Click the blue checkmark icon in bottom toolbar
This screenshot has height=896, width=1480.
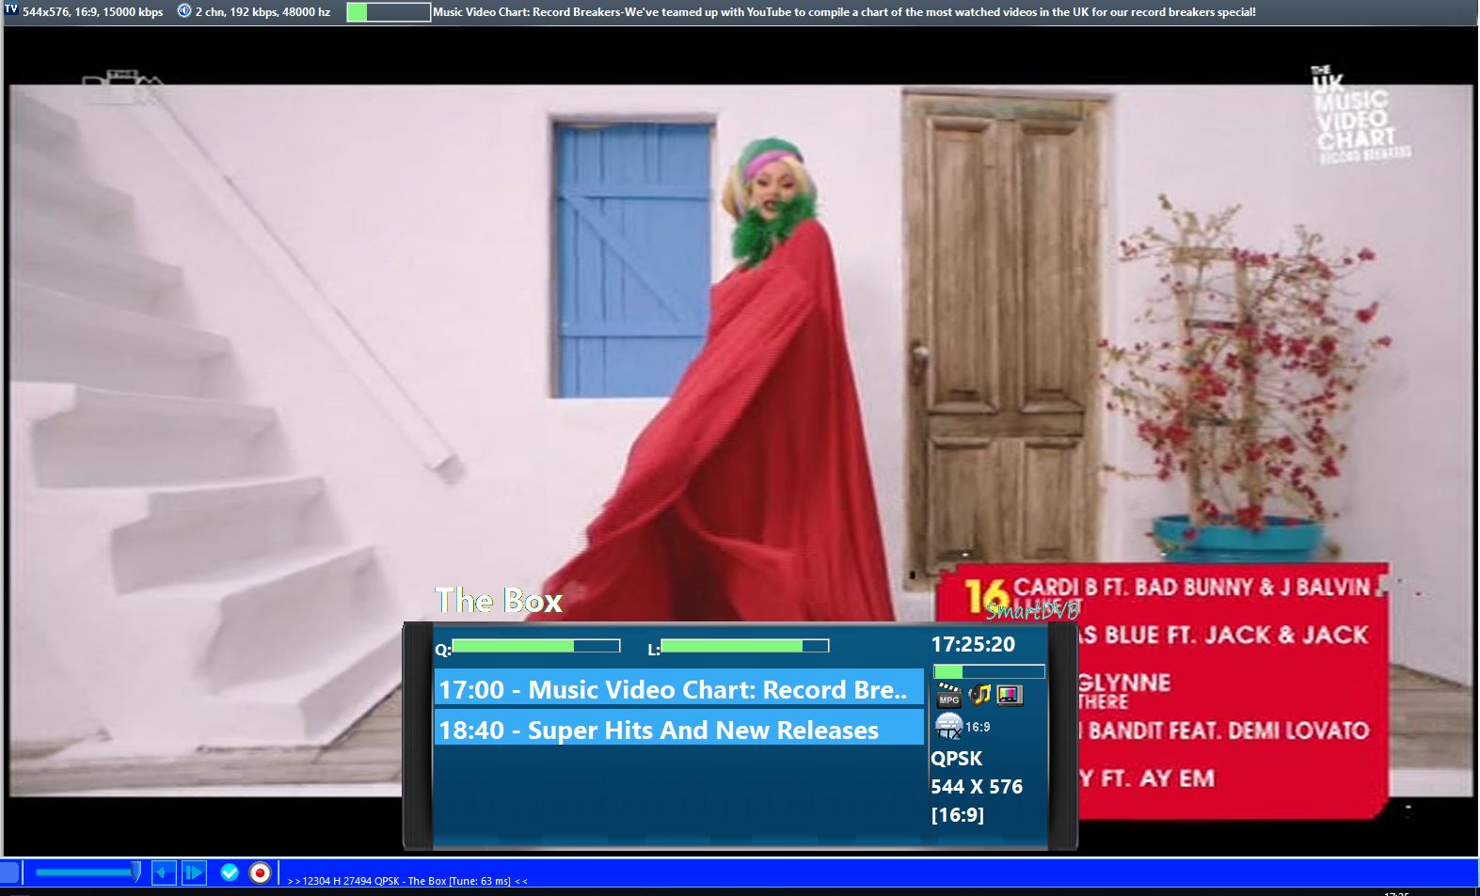pos(230,872)
